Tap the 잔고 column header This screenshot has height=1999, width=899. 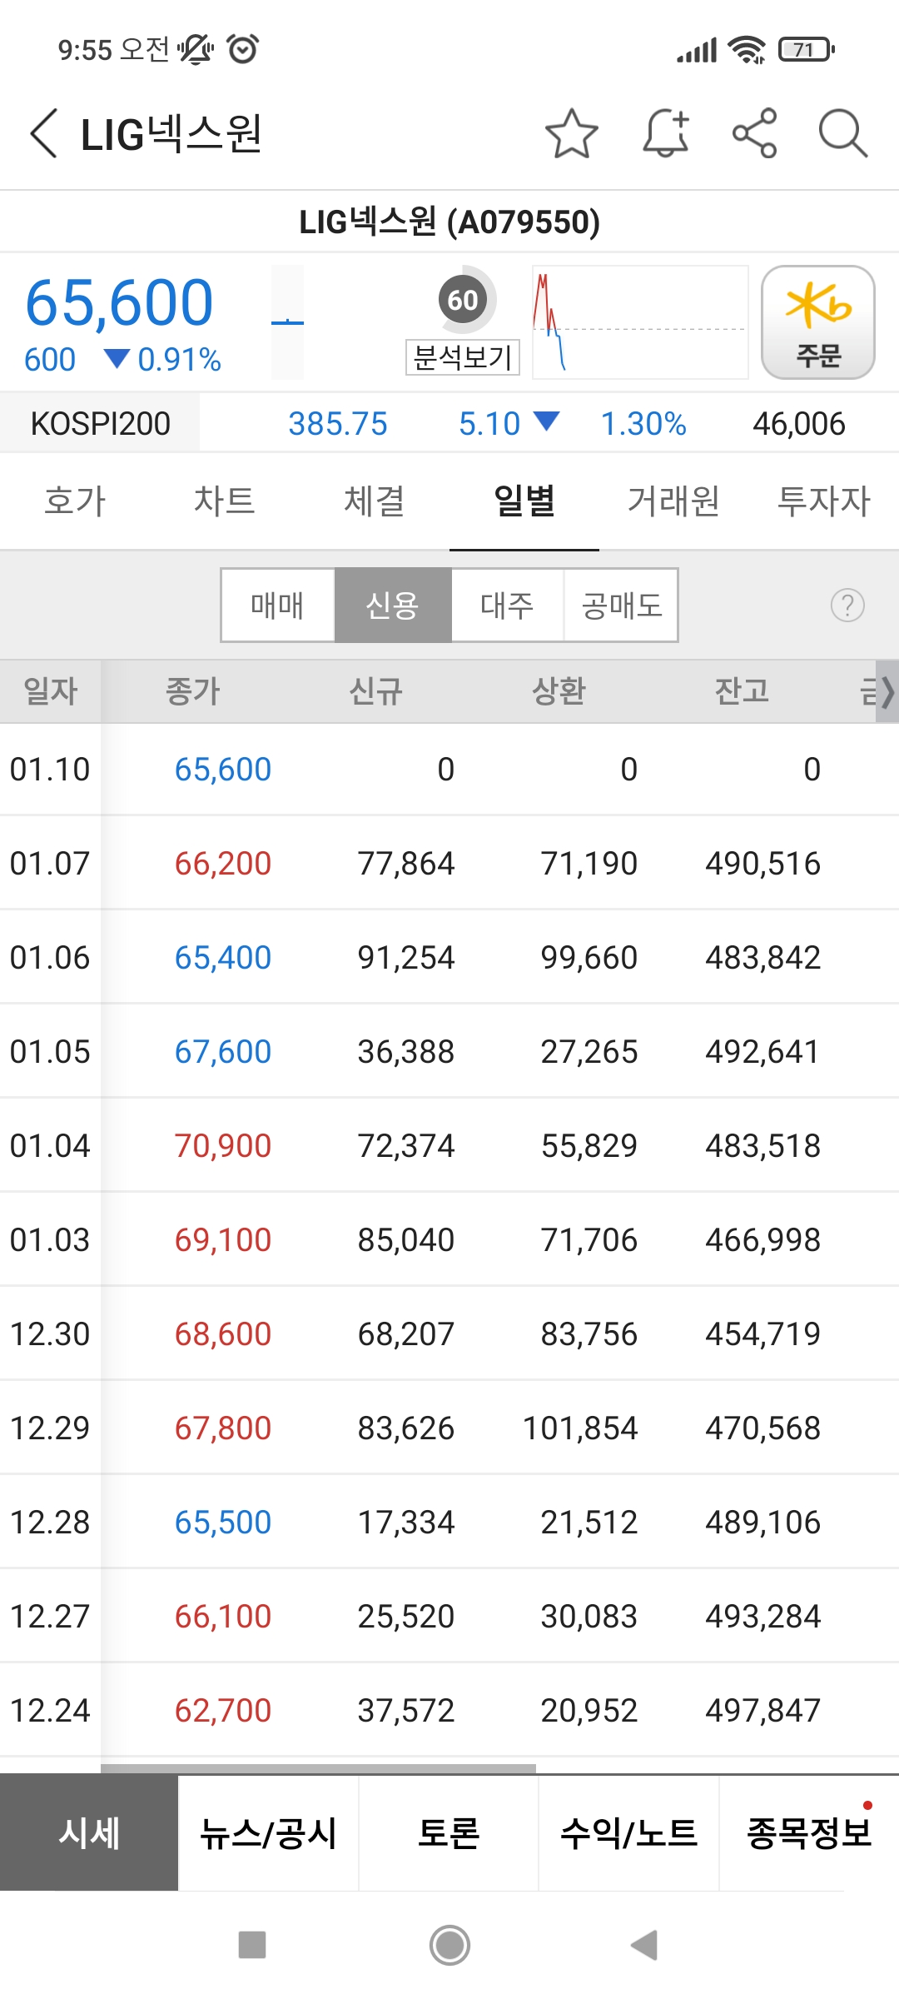tap(742, 691)
